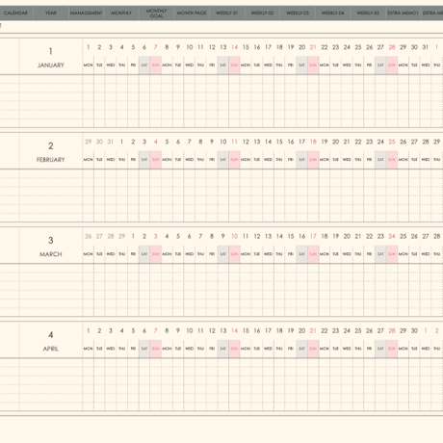Image resolution: width=443 pixels, height=443 pixels.
Task: Click date 20 in the March row
Action: (x=347, y=236)
